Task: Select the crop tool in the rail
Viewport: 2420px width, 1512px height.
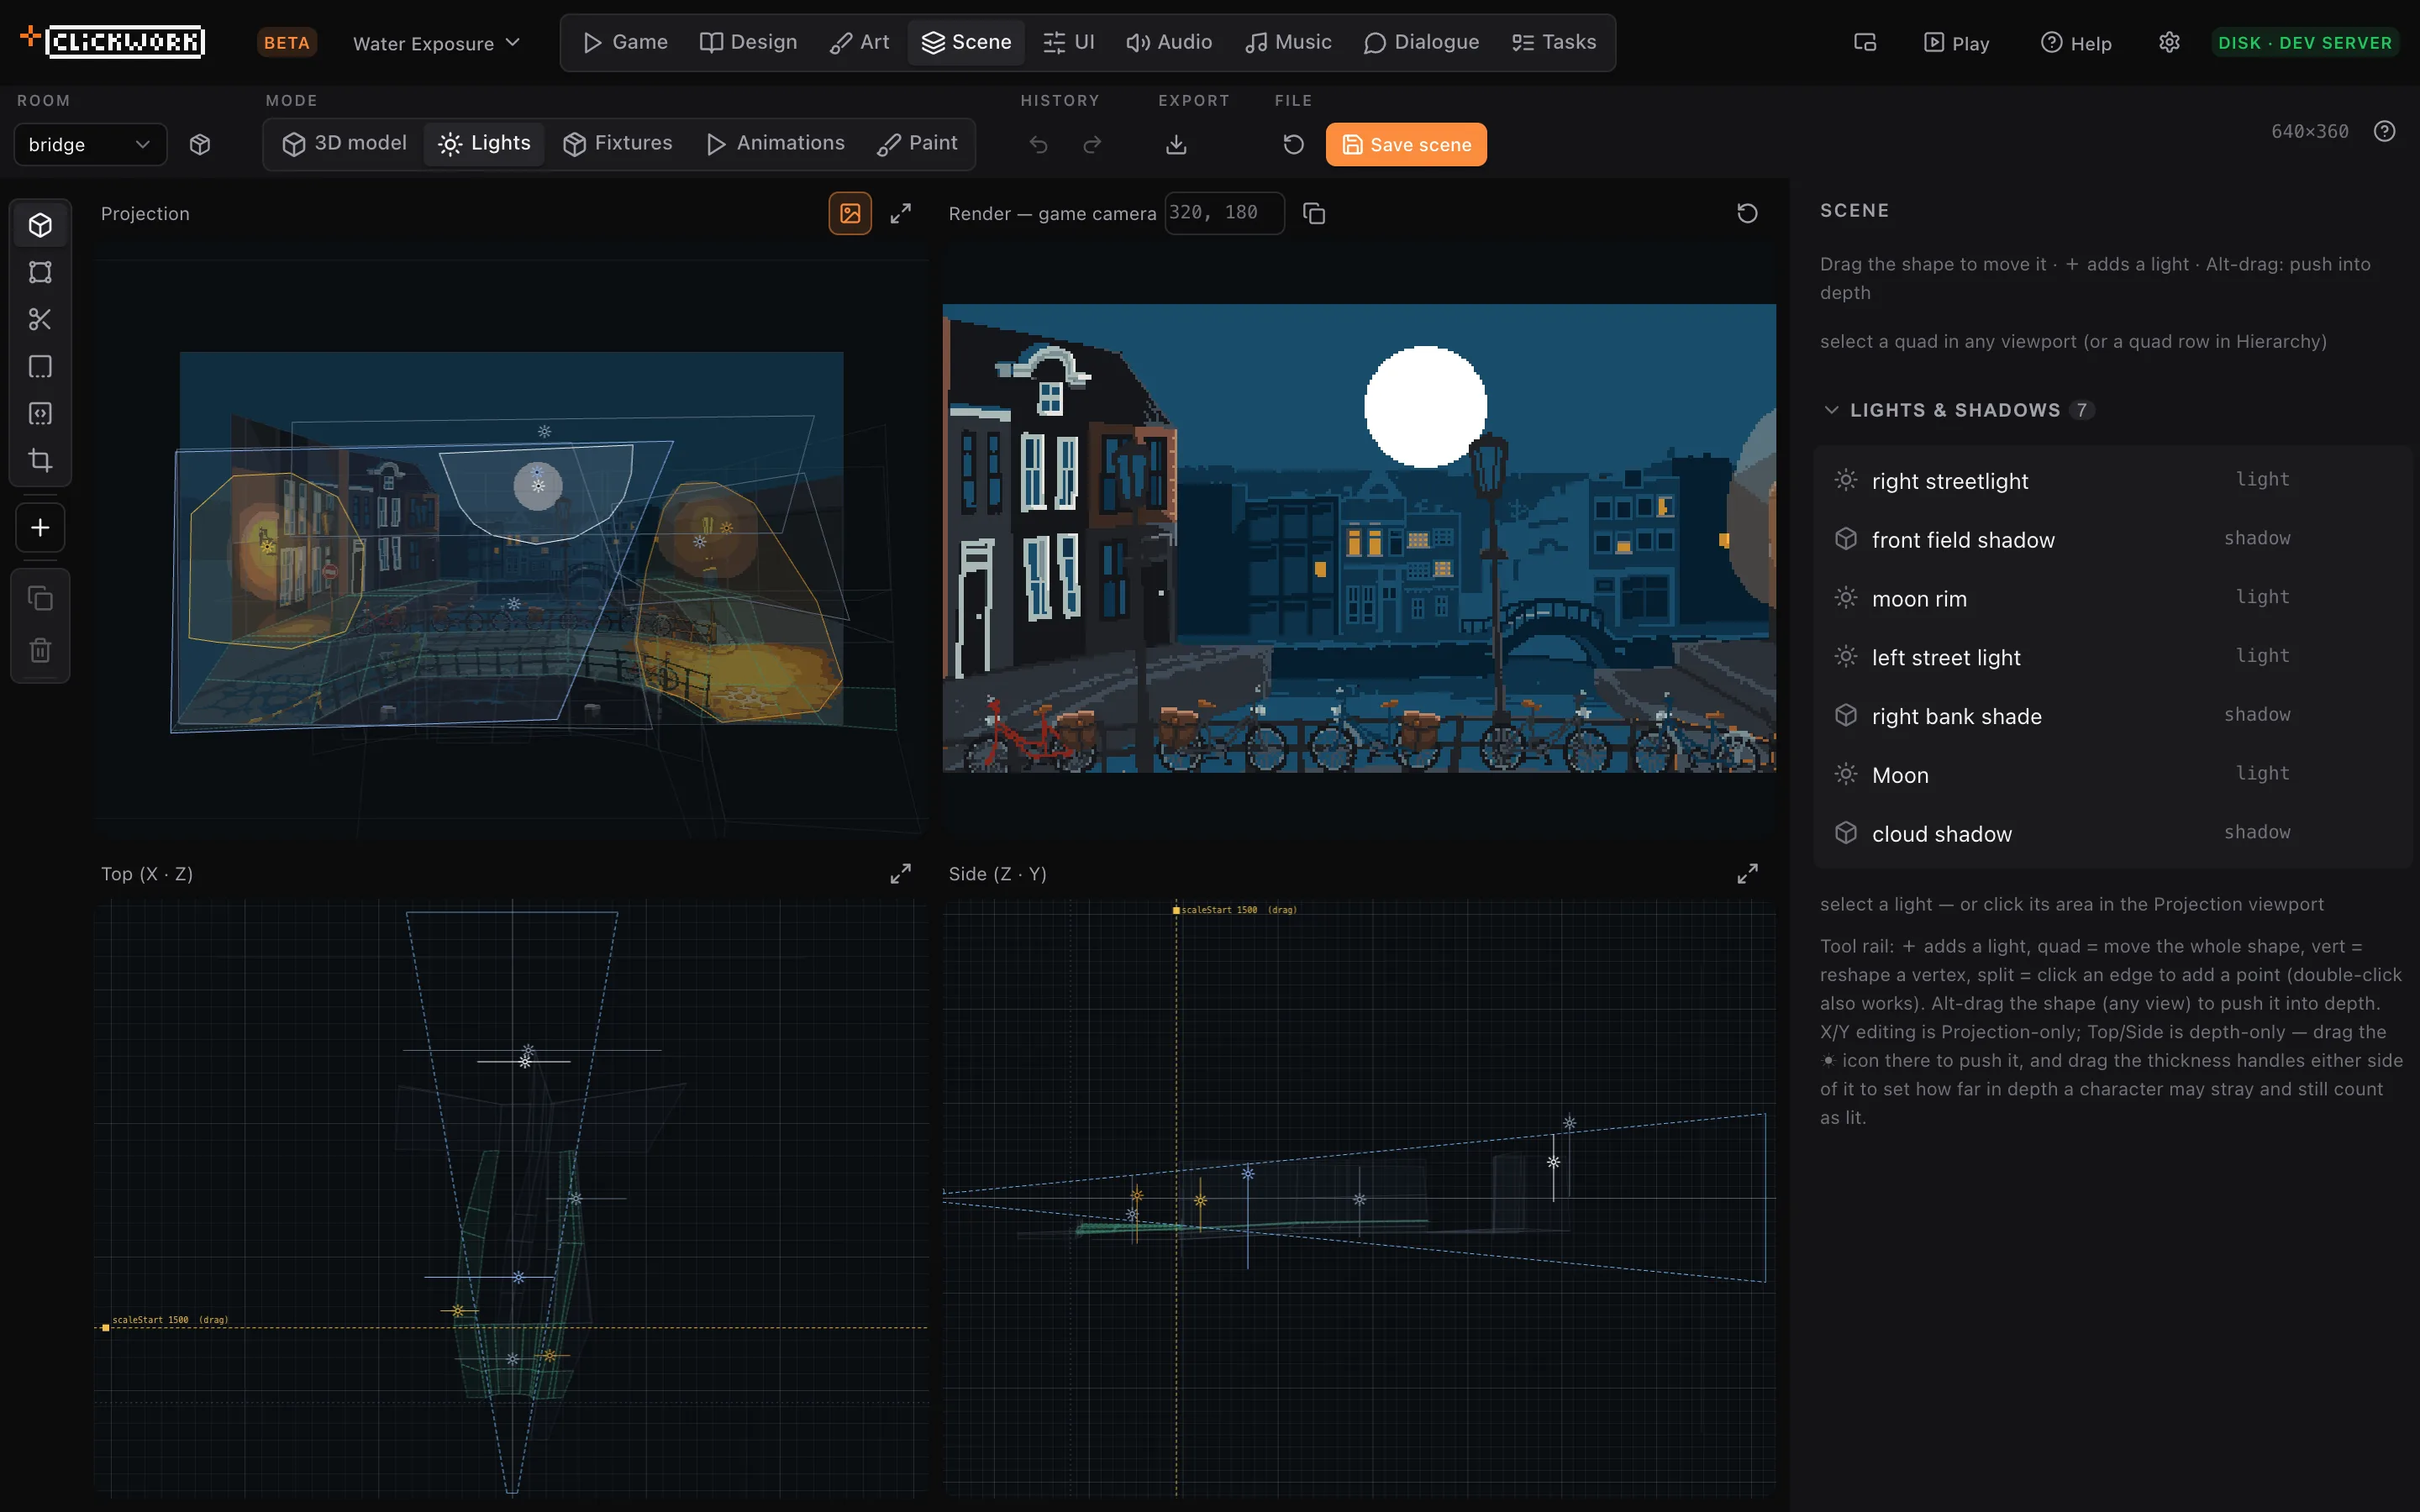Action: point(40,460)
